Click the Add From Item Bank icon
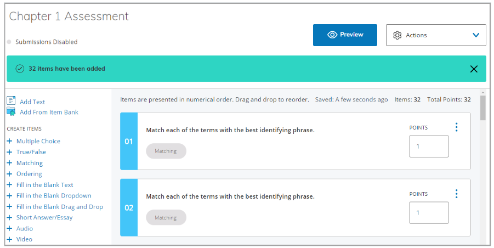Screen dimensions: 494x248 coord(11,112)
